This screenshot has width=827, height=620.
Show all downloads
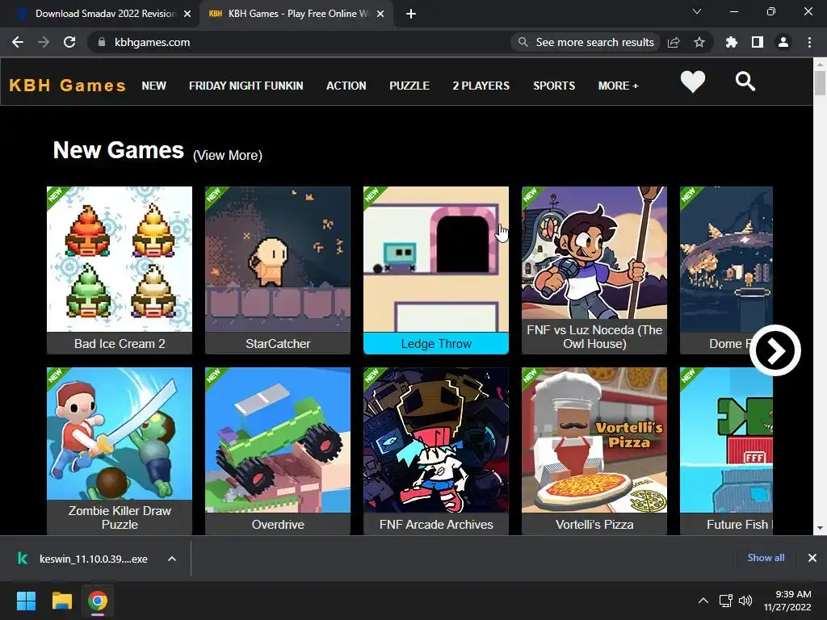(766, 558)
